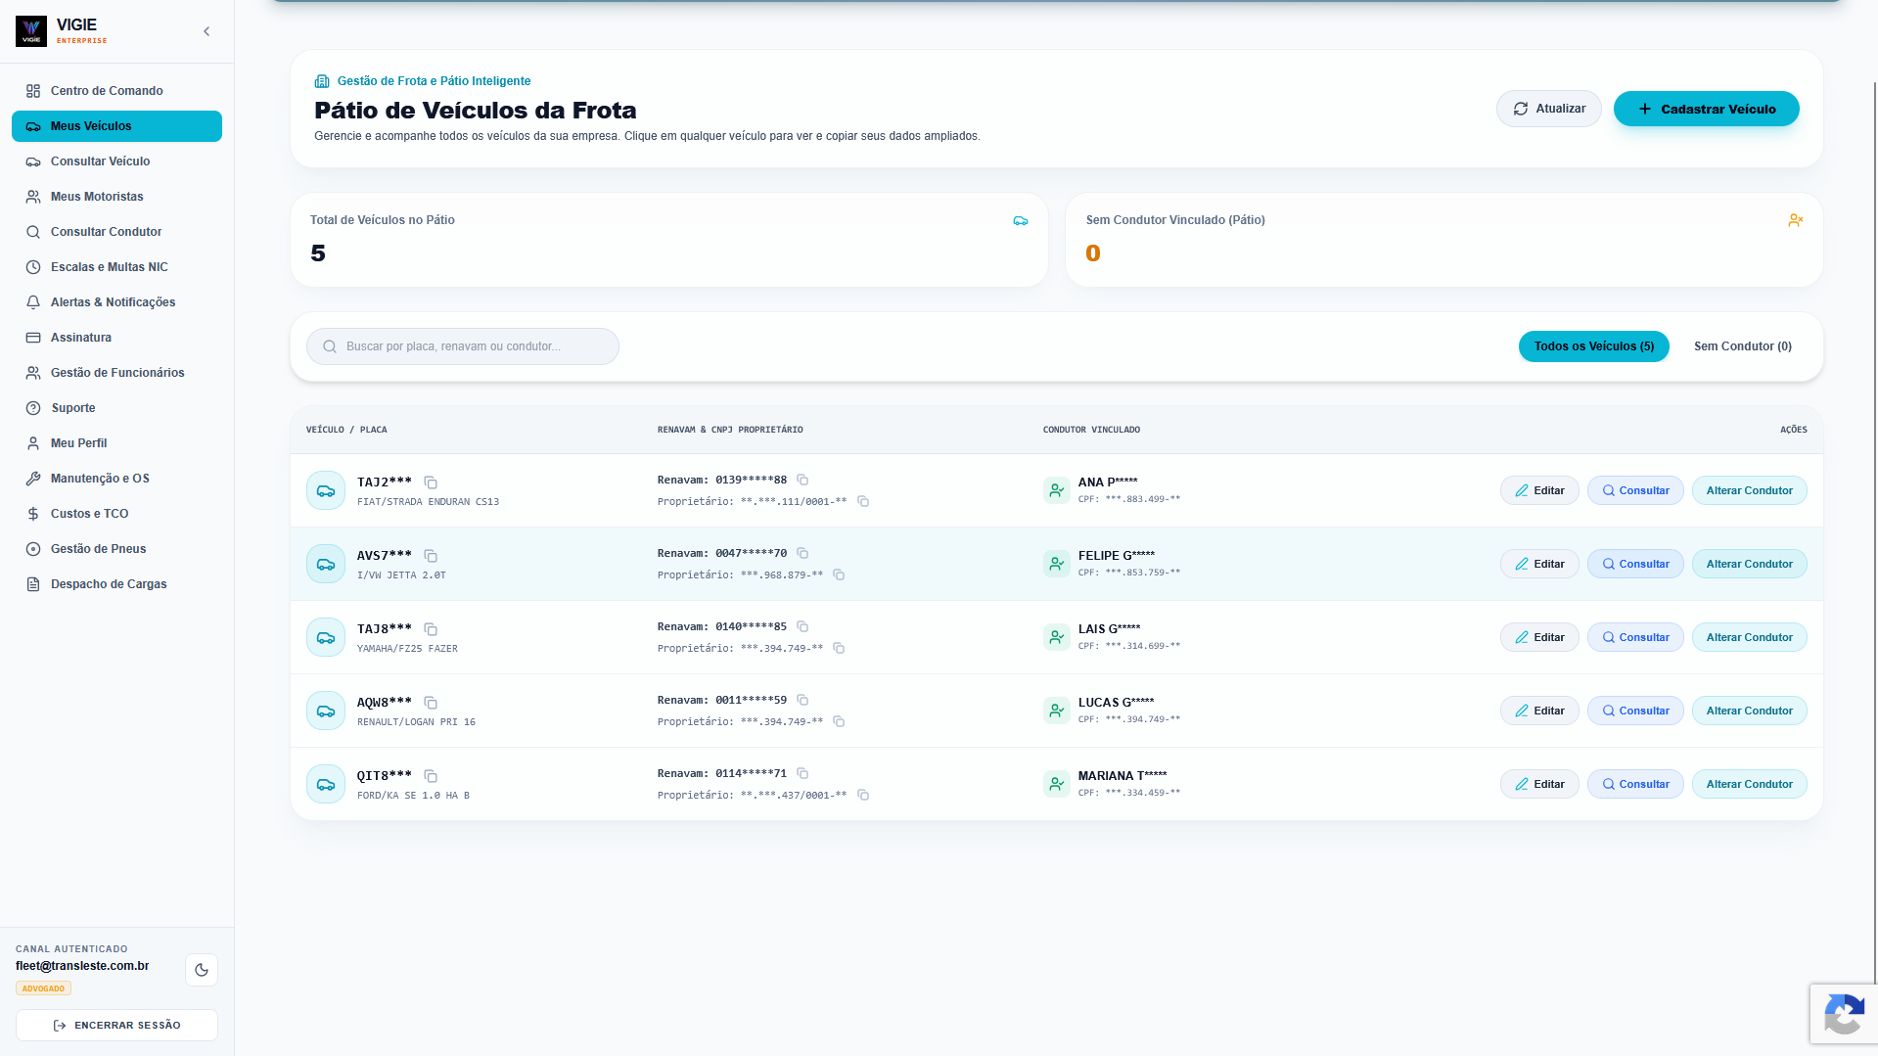This screenshot has height=1056, width=1878.
Task: Copy the plate TAJ2*** using the copy icon
Action: pos(431,482)
